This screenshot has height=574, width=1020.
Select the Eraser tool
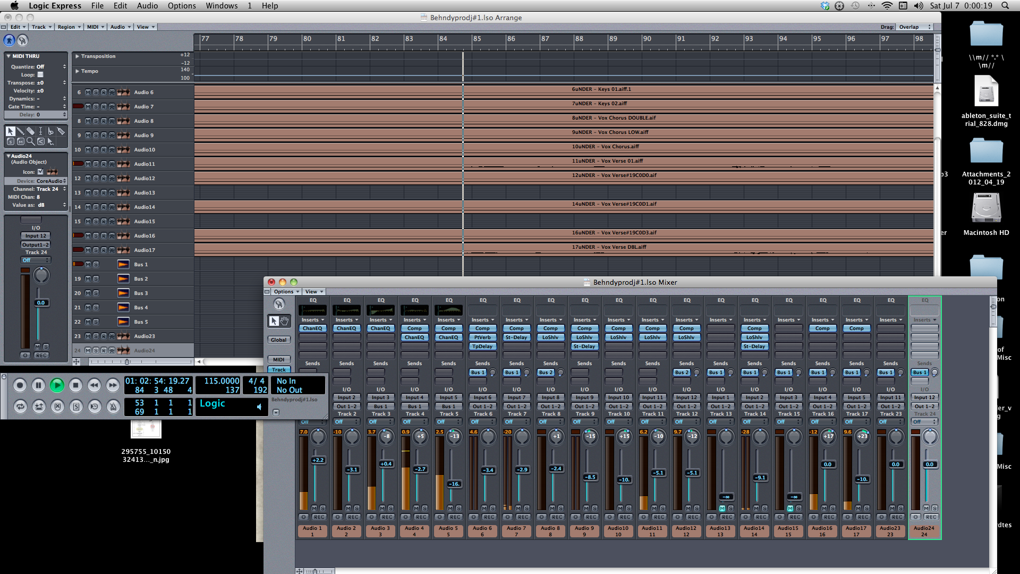30,131
